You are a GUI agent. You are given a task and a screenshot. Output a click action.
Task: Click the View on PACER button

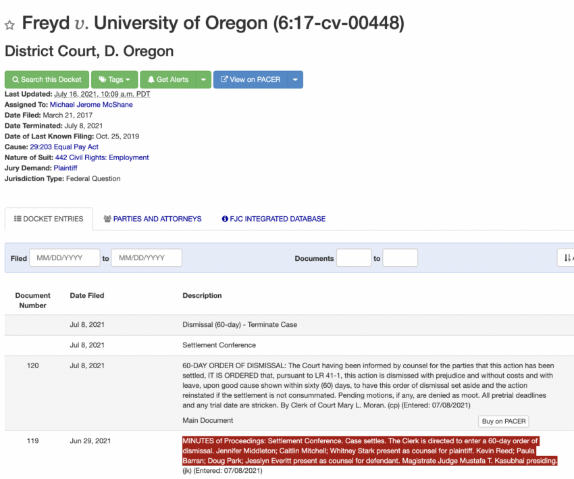coord(251,80)
